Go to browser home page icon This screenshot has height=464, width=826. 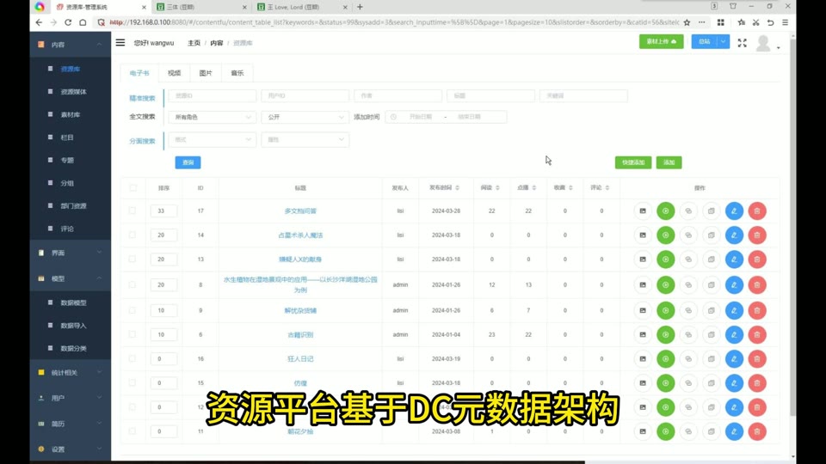click(83, 22)
